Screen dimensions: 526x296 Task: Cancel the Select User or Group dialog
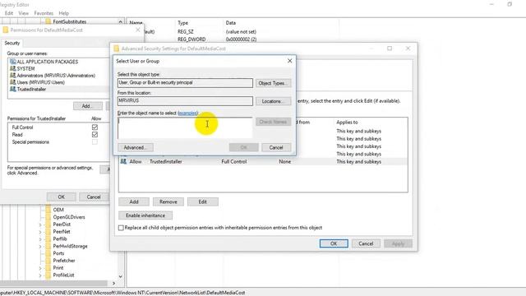[x=276, y=147]
